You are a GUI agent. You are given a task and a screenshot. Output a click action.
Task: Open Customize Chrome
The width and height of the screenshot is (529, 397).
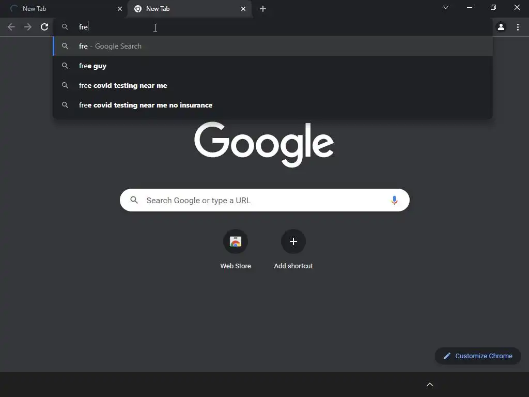click(478, 356)
